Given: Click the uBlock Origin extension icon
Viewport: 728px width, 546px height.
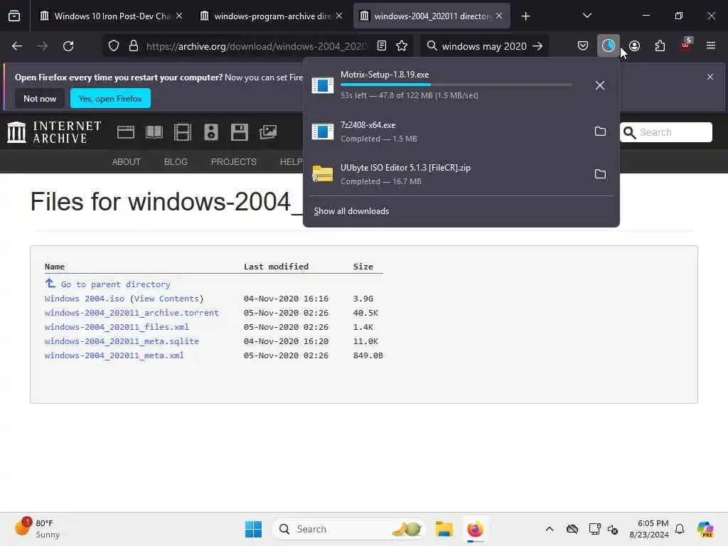Looking at the screenshot, I should tap(686, 45).
